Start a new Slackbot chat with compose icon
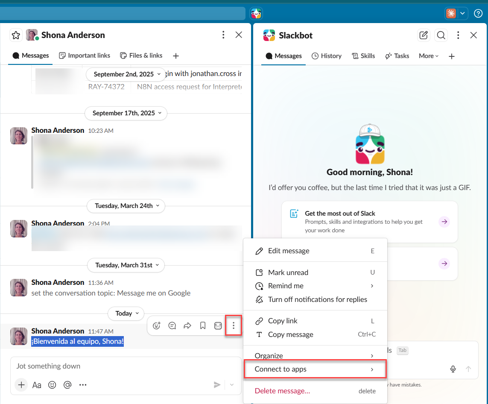The height and width of the screenshot is (404, 488). coord(424,35)
